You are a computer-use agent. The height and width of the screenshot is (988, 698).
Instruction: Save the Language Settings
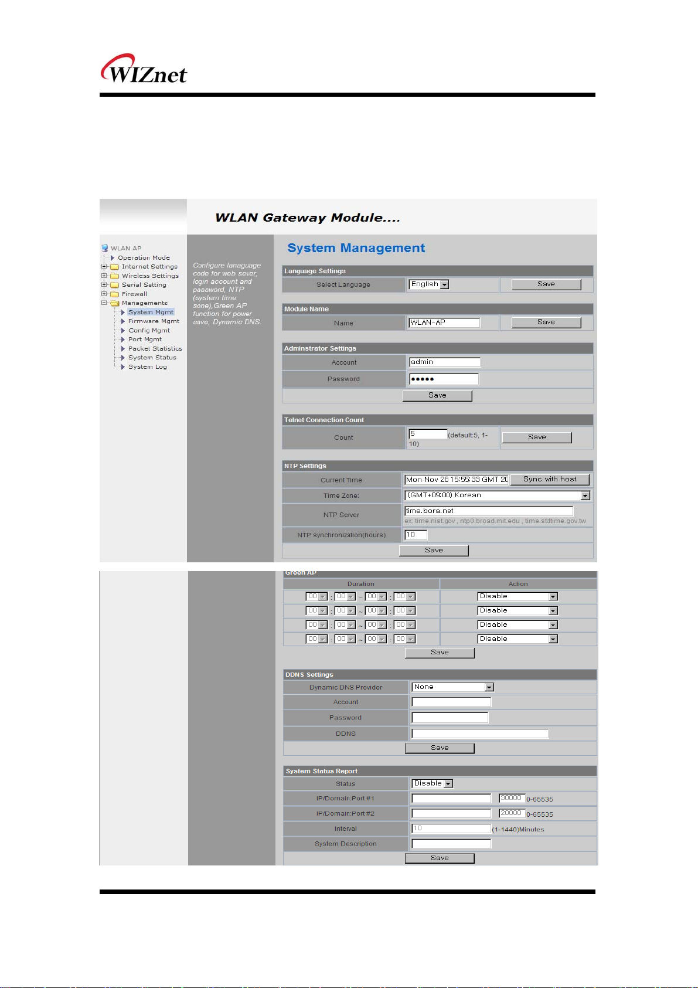(x=546, y=284)
